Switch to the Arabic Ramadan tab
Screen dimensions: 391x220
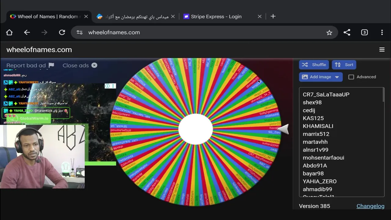(136, 16)
